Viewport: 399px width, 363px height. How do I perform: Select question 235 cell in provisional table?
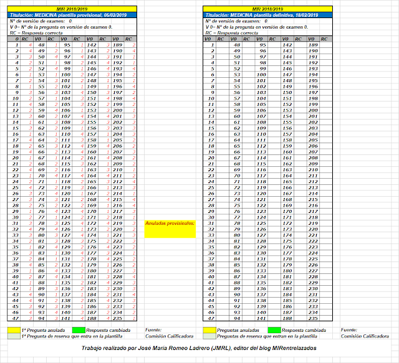(x=118, y=318)
